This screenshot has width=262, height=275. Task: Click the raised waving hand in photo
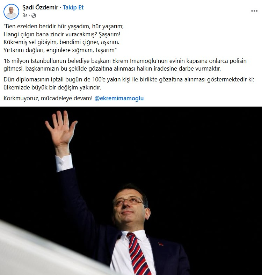(60, 129)
